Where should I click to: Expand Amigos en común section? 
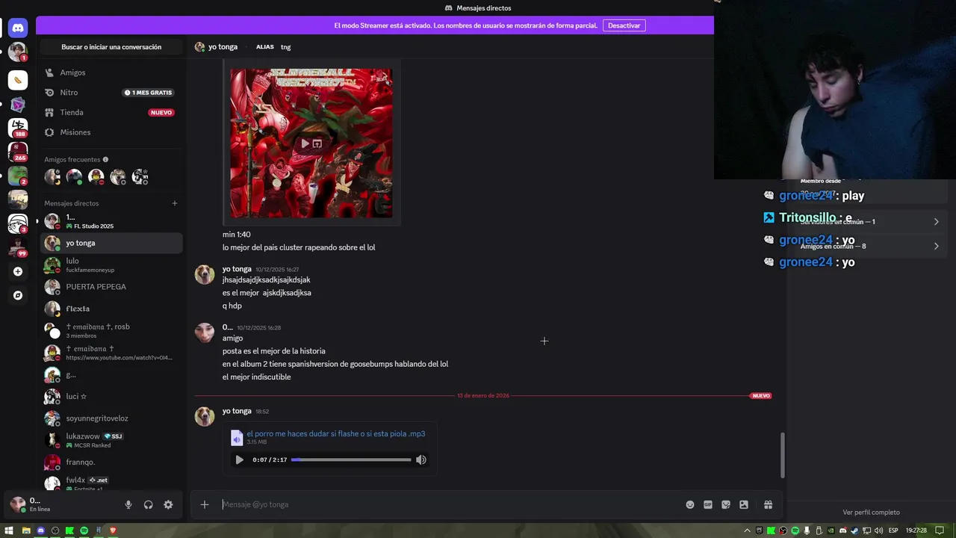pyautogui.click(x=868, y=246)
